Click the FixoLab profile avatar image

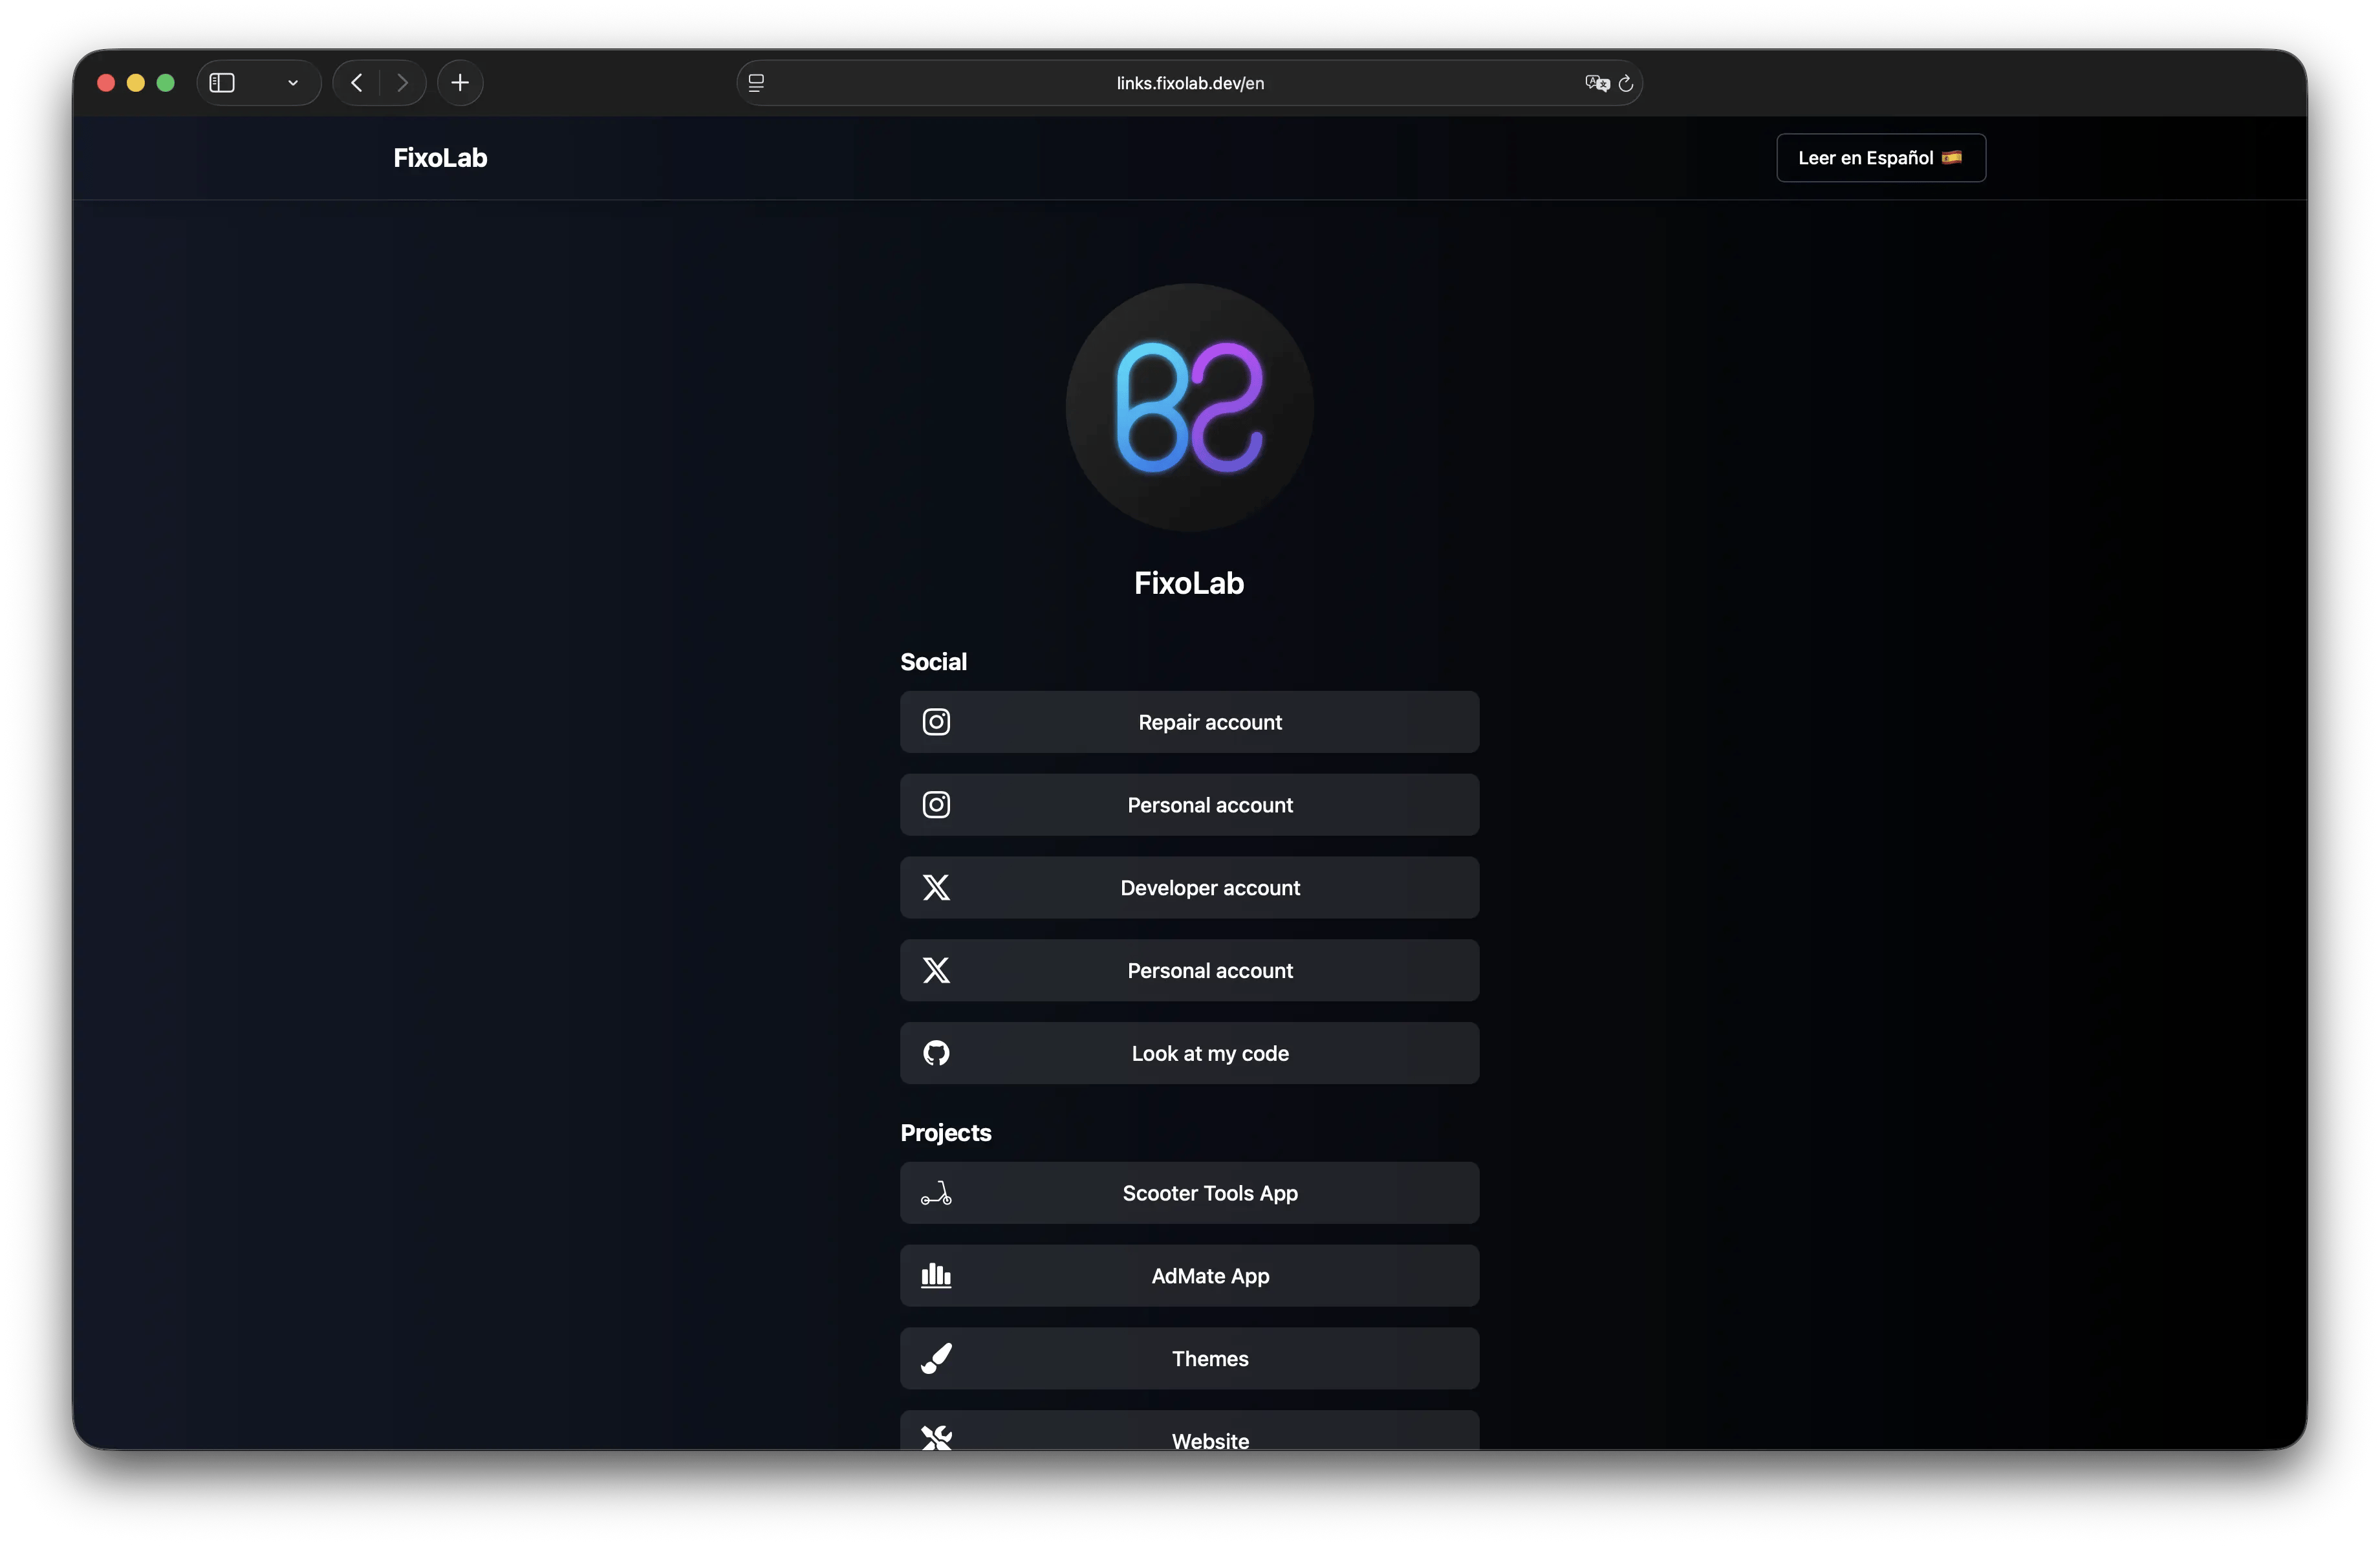click(x=1189, y=408)
